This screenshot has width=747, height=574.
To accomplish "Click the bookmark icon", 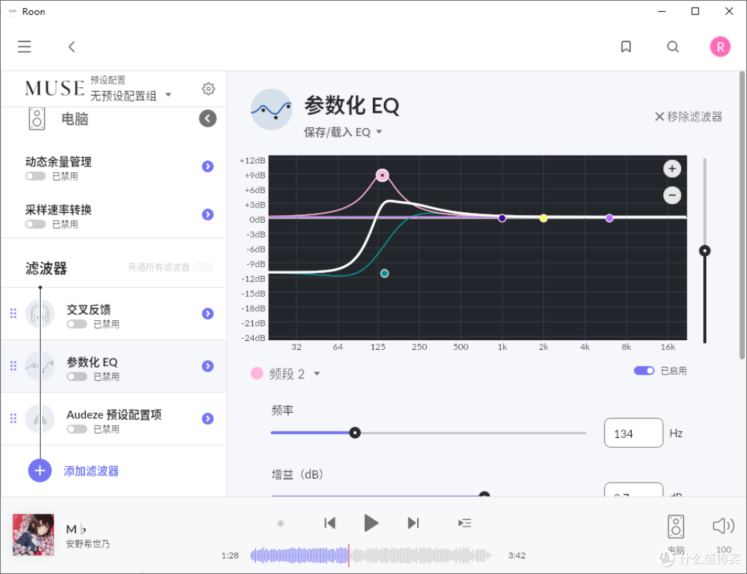I will pyautogui.click(x=626, y=46).
